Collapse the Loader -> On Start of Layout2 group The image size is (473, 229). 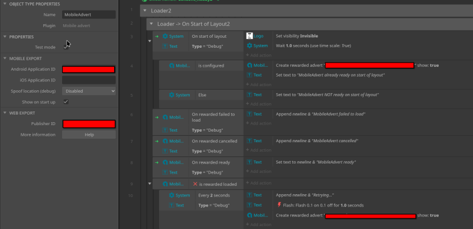pos(151,24)
